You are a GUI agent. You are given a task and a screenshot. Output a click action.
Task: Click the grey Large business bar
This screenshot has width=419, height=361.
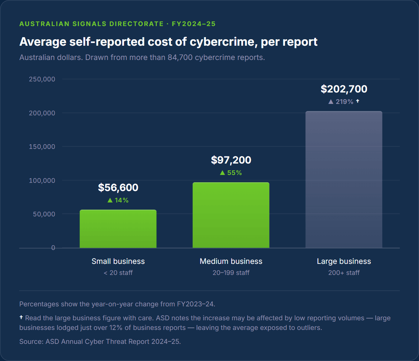(x=344, y=179)
